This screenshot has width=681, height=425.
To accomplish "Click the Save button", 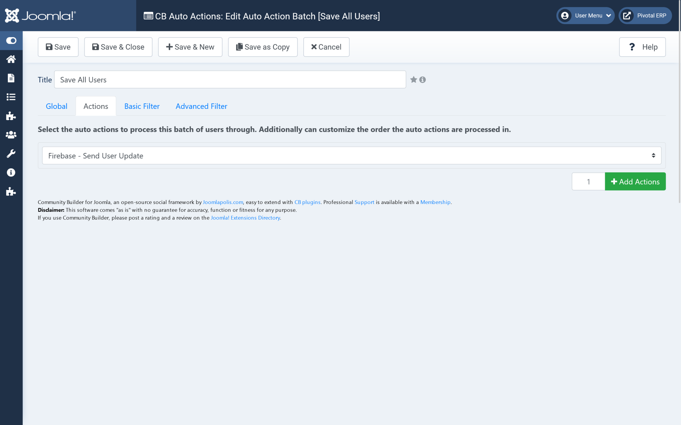I will point(58,47).
